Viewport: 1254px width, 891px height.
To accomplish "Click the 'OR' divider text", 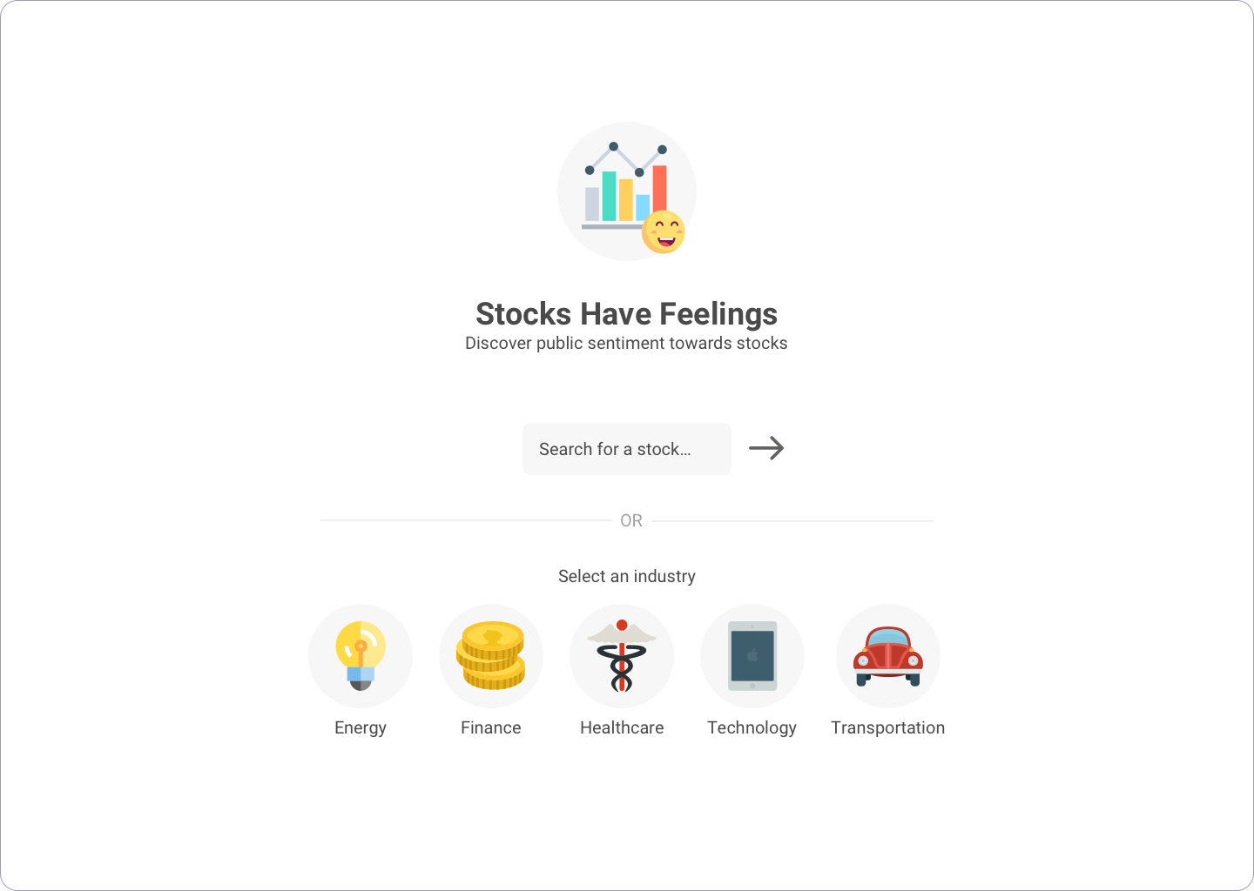I will point(631,520).
